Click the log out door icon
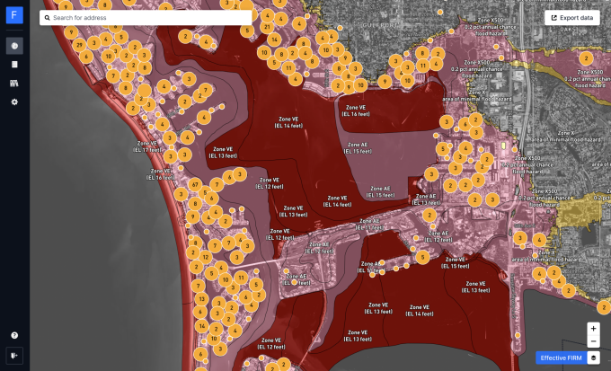The height and width of the screenshot is (371, 611). coord(14,356)
